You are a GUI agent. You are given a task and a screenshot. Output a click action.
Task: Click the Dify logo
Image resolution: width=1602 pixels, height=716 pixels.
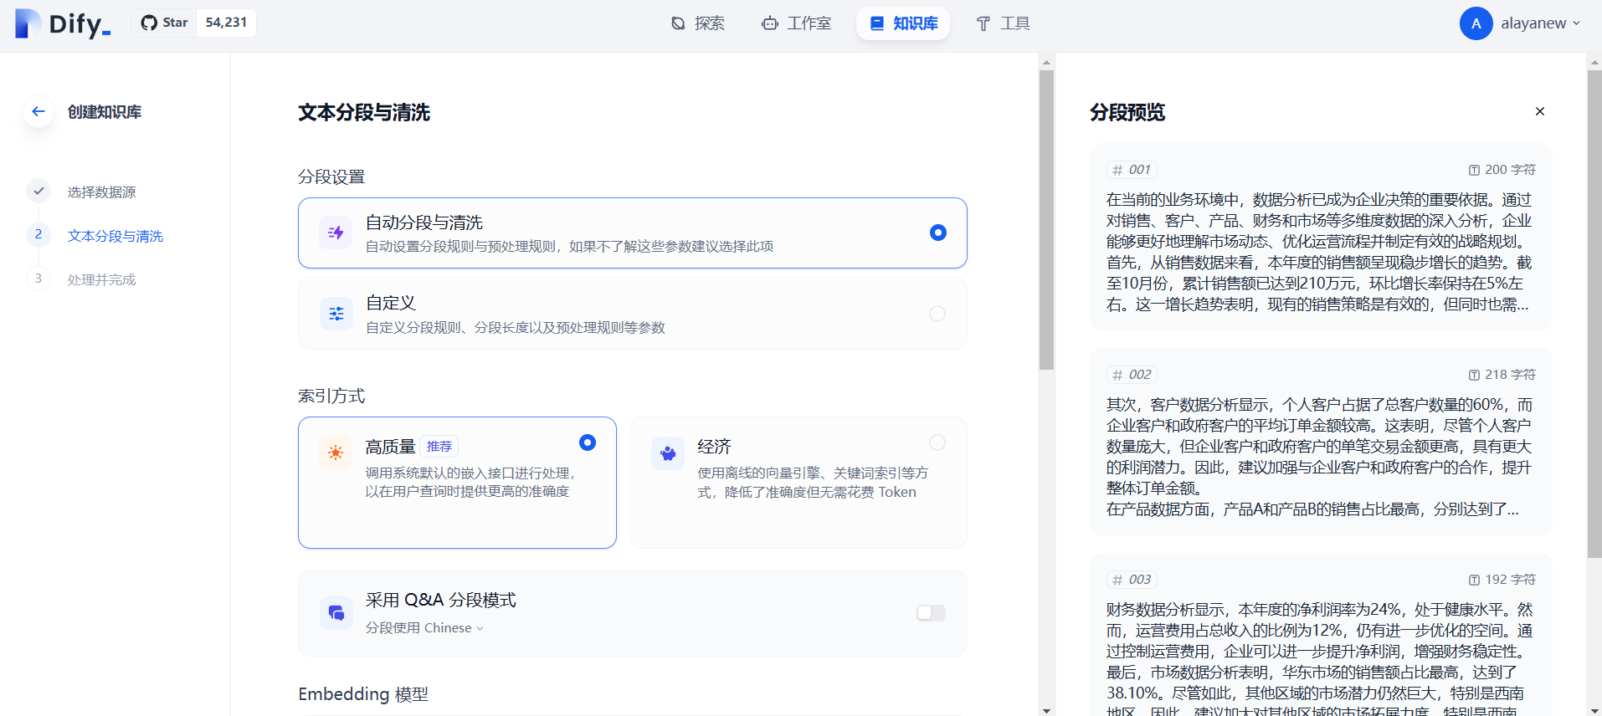click(x=64, y=23)
